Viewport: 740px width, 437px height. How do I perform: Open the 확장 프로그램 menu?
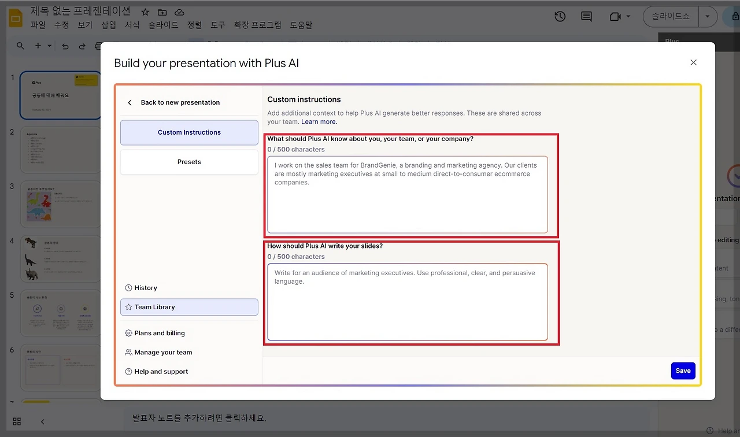pyautogui.click(x=258, y=25)
